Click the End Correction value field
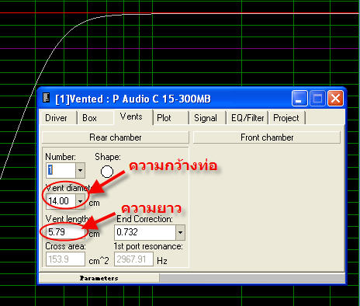360x306 pixels. tap(145, 232)
